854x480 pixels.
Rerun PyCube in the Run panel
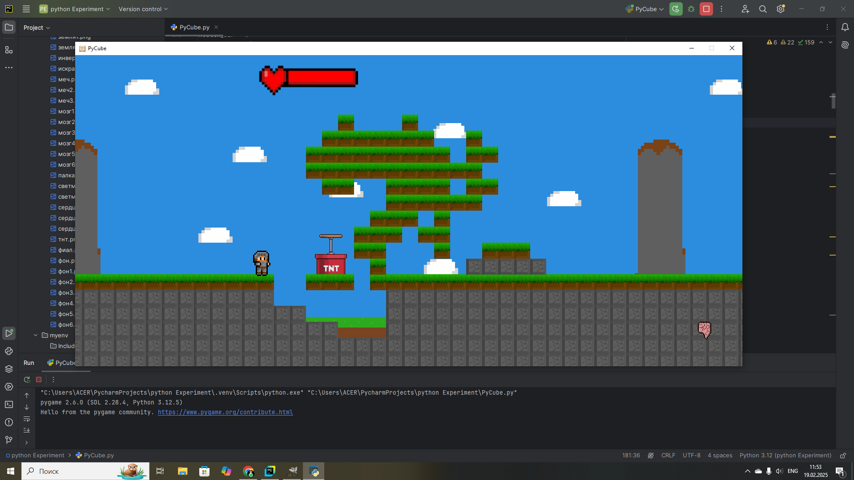click(27, 380)
